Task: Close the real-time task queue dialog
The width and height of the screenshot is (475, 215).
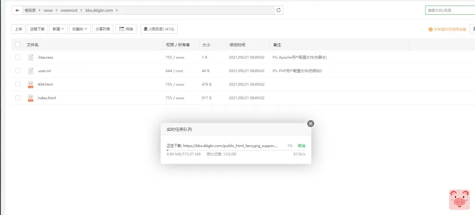Action: click(310, 123)
